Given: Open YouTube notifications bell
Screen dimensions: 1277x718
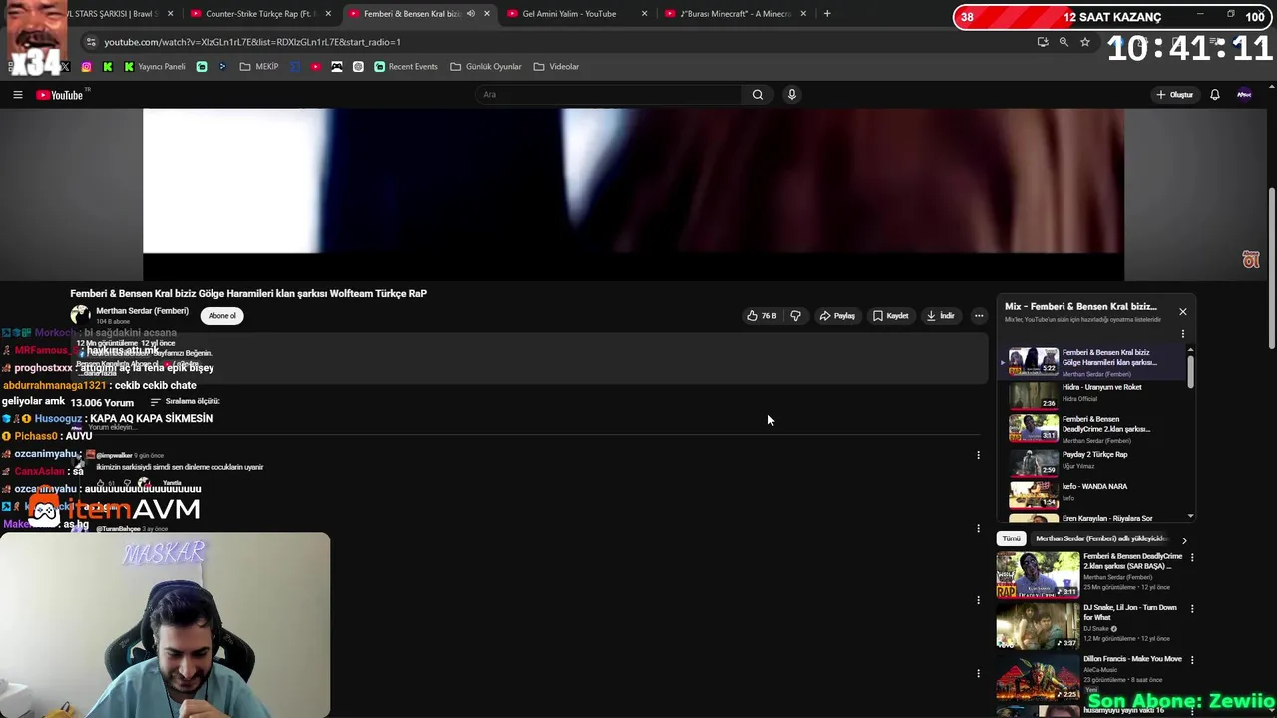Looking at the screenshot, I should click(1215, 95).
